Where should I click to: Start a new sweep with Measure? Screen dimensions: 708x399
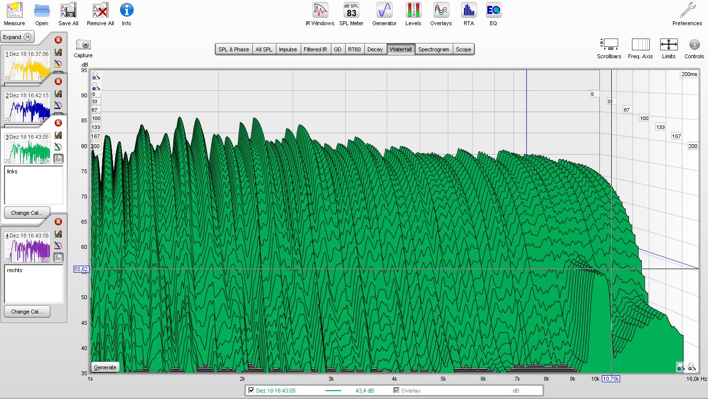[x=14, y=14]
